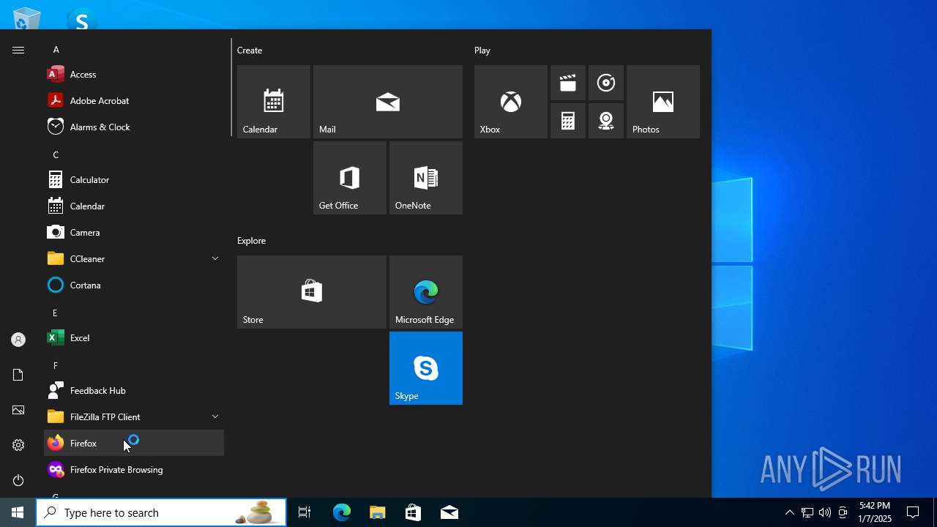Click the Explore group heading
Image resolution: width=937 pixels, height=527 pixels.
(251, 241)
